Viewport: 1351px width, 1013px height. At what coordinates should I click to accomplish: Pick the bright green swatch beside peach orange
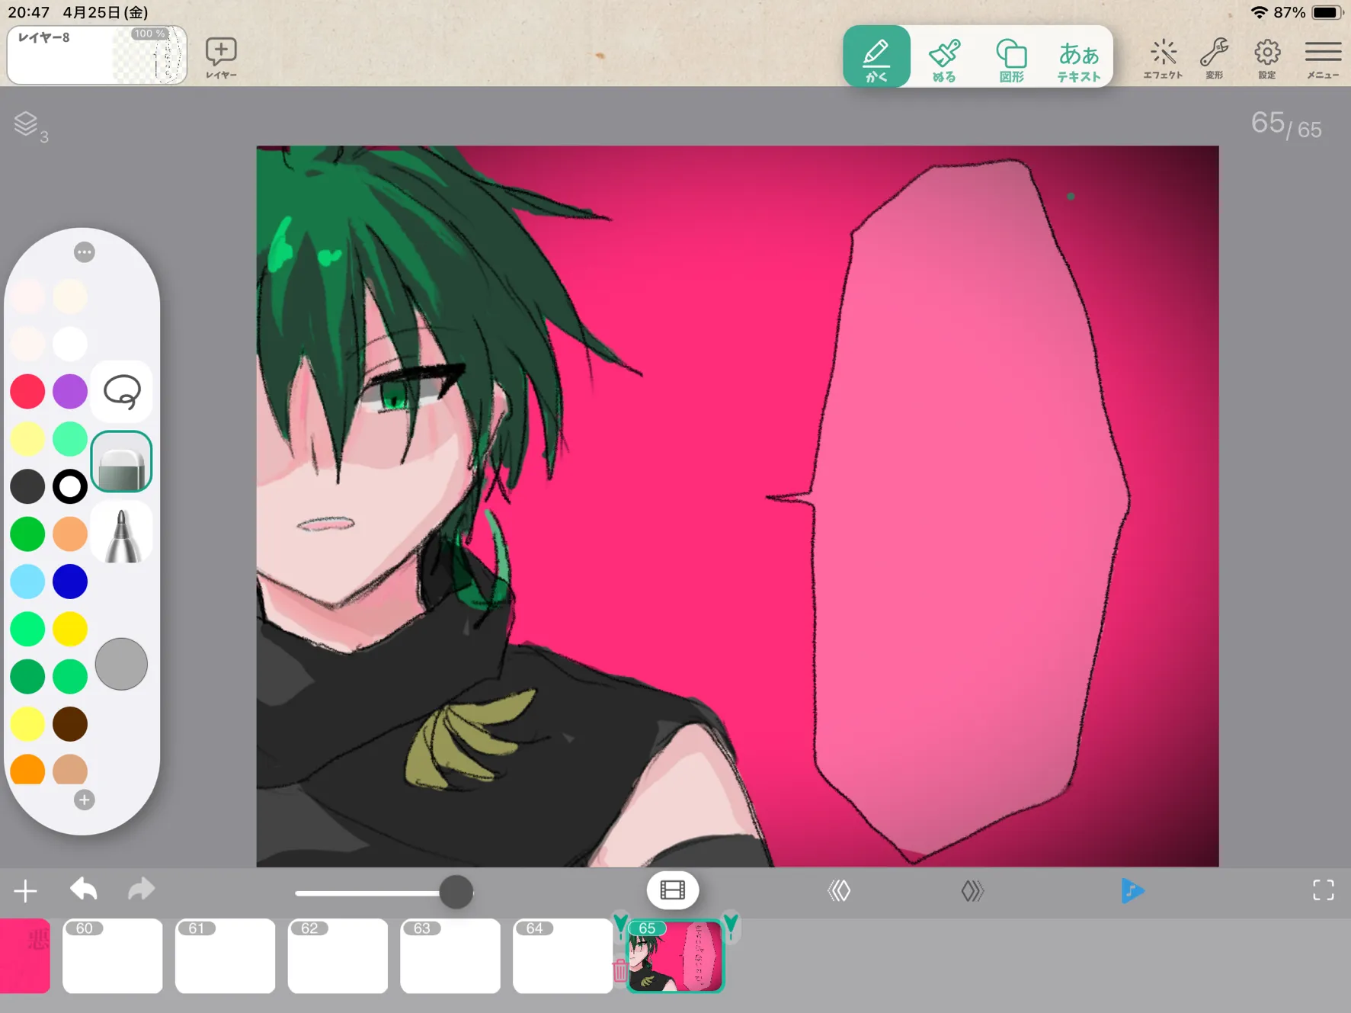coord(27,534)
